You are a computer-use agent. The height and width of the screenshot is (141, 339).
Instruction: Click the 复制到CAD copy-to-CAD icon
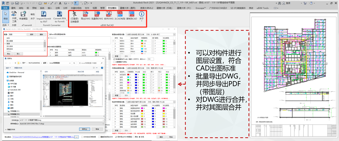point(132,14)
